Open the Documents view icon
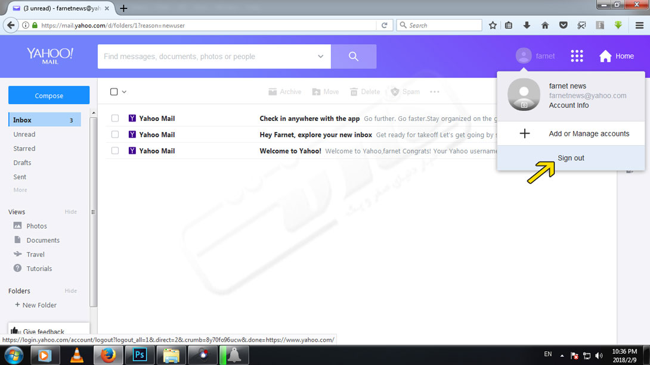Screen dimensions: 650x365 [17, 239]
